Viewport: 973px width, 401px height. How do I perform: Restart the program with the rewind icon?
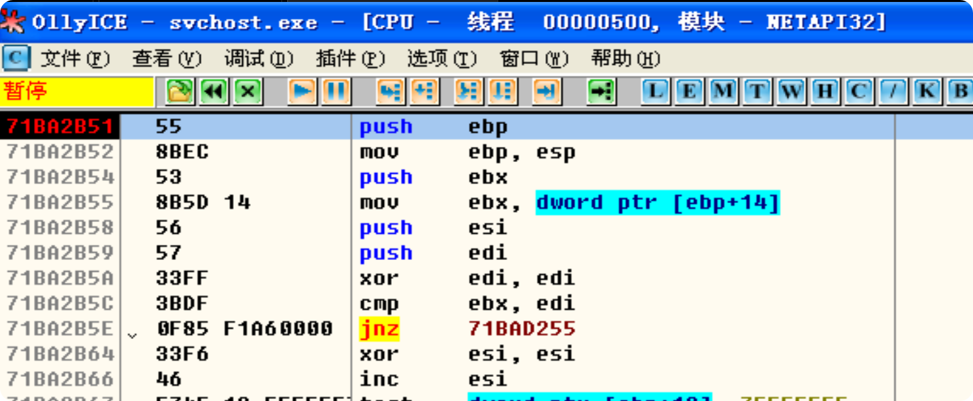click(x=214, y=91)
